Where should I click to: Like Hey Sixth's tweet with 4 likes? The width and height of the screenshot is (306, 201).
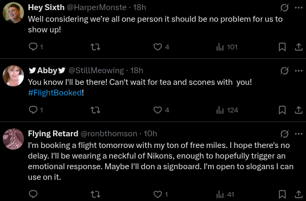click(x=161, y=47)
